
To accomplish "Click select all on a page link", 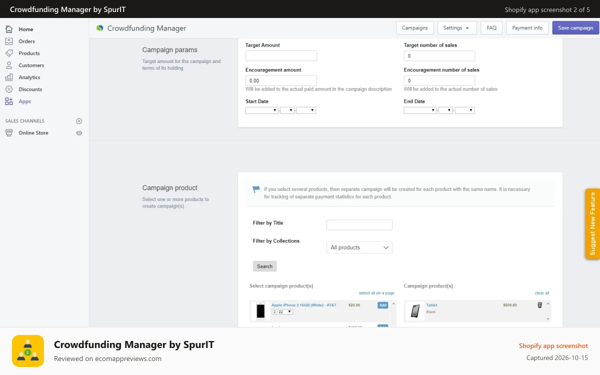I will [376, 293].
